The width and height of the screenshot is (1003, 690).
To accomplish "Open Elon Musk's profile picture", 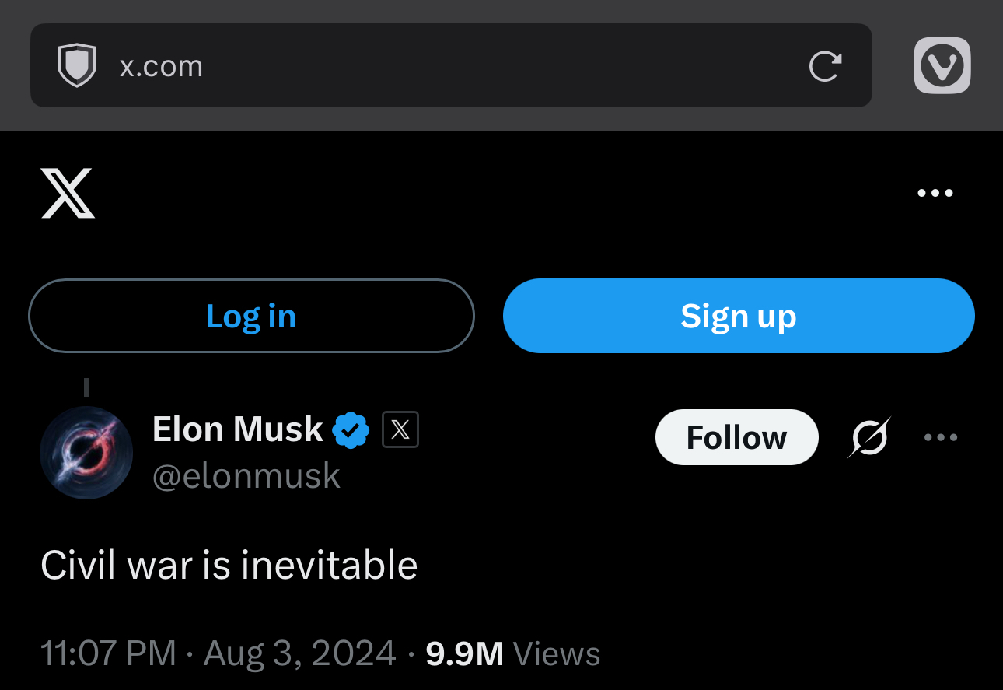I will point(86,452).
